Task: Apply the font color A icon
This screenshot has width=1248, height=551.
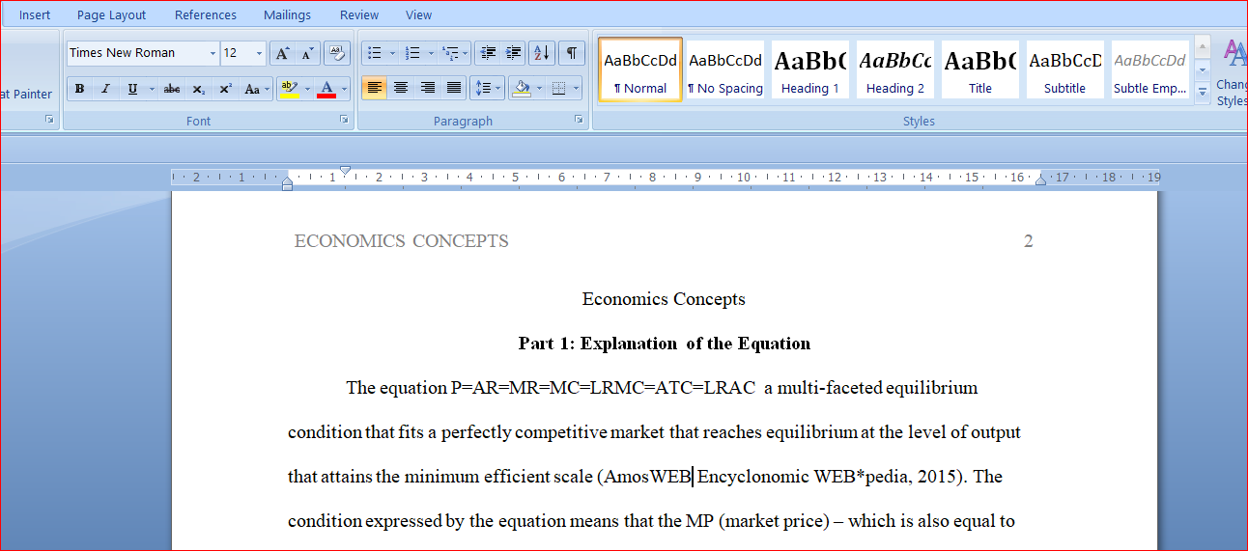Action: tap(326, 89)
